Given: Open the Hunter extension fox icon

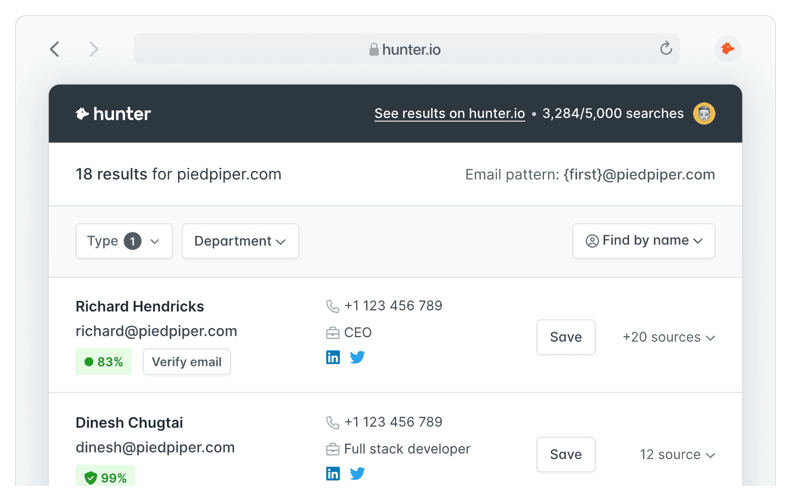Looking at the screenshot, I should coord(727,49).
